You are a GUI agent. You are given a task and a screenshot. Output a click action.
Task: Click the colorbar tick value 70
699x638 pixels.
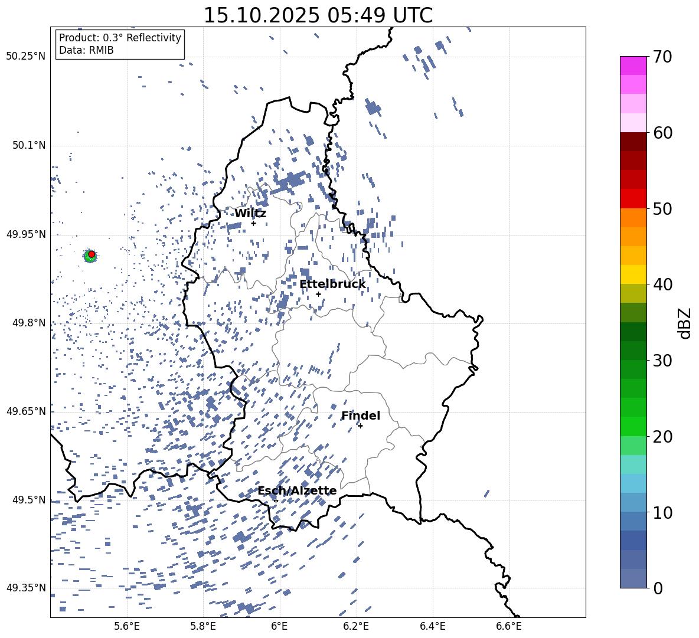click(x=662, y=57)
